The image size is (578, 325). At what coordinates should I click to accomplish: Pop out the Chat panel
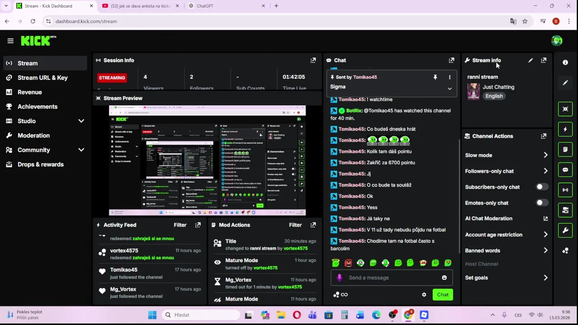[451, 60]
